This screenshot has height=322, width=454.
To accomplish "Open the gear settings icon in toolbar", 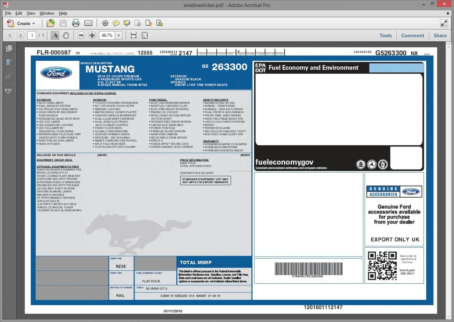I will [105, 23].
